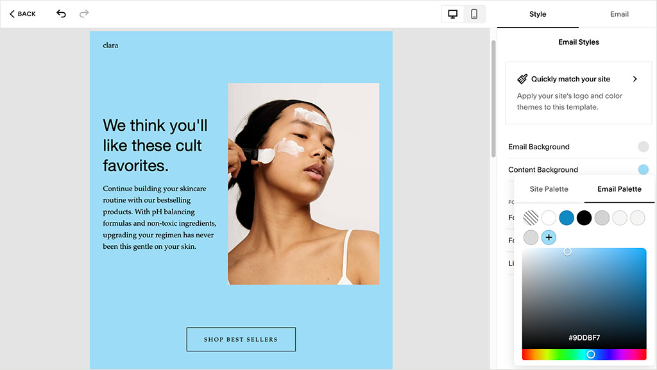Add a new color with the plus swatch
657x370 pixels.
click(549, 237)
